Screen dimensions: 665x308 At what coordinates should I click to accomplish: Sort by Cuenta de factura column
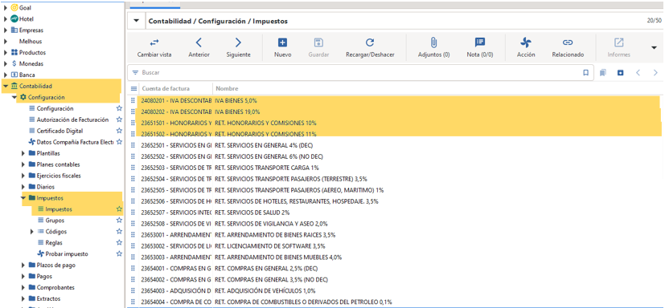(166, 89)
